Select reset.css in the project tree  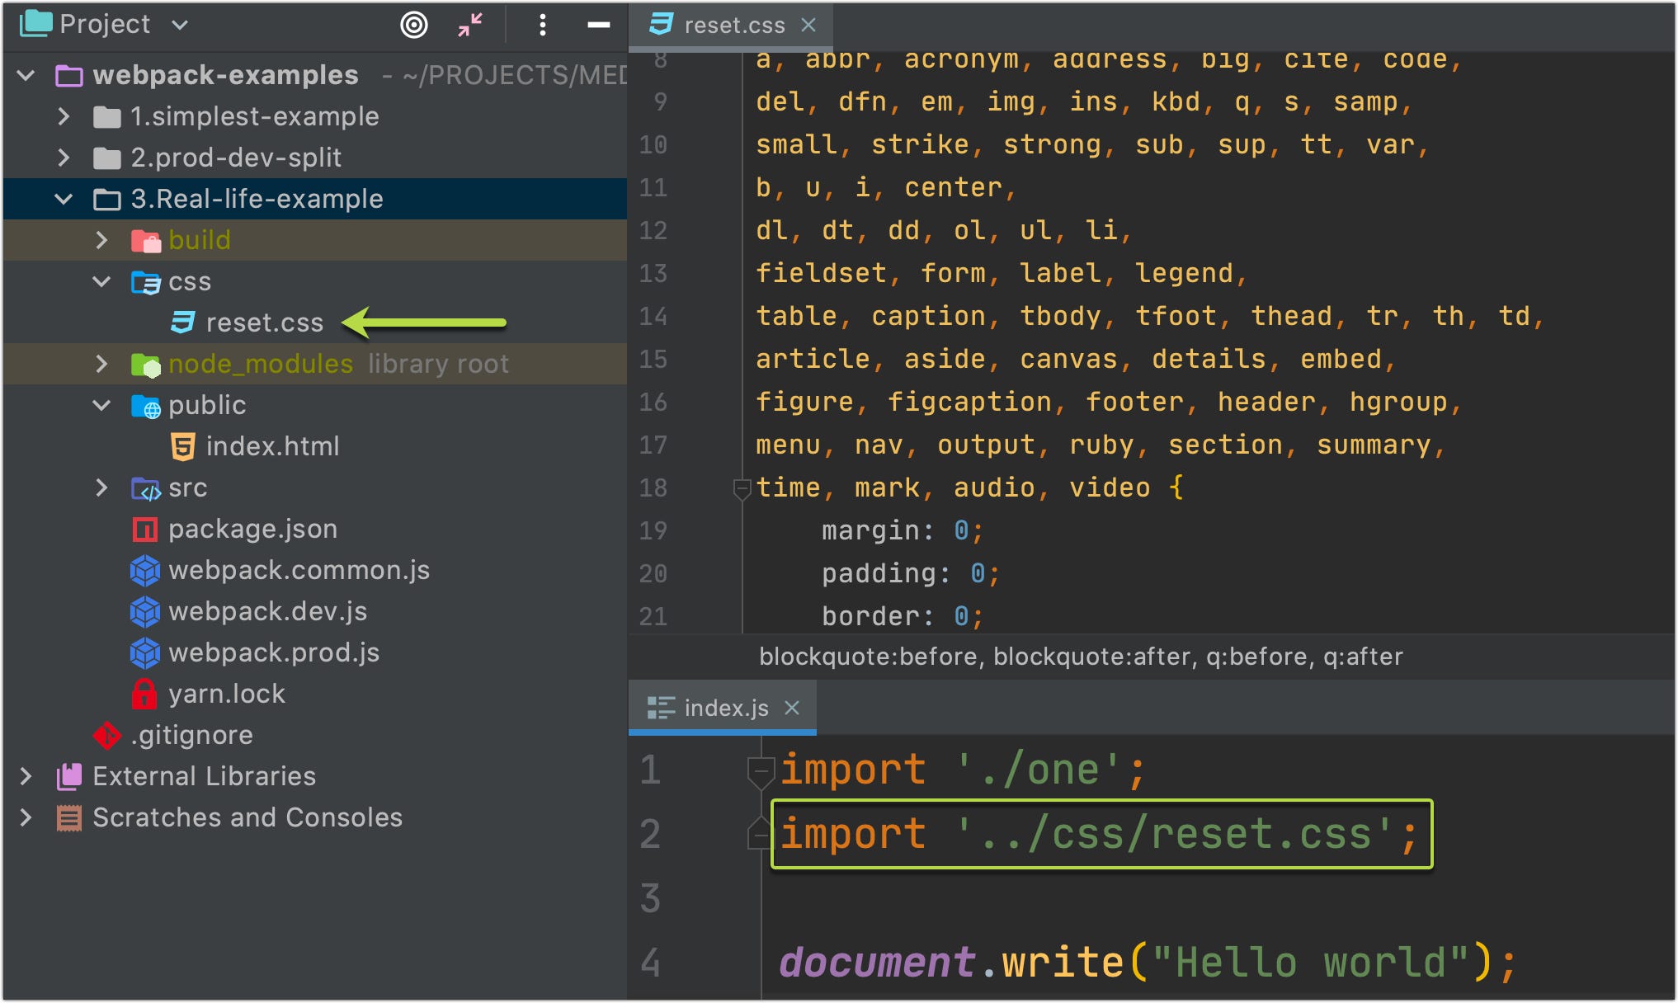click(x=264, y=323)
